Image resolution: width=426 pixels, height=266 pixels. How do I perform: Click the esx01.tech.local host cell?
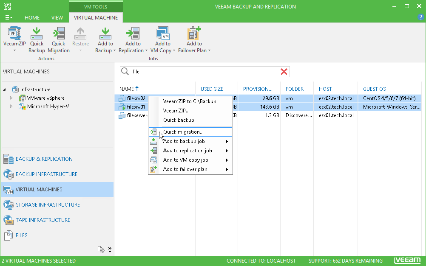(x=336, y=115)
